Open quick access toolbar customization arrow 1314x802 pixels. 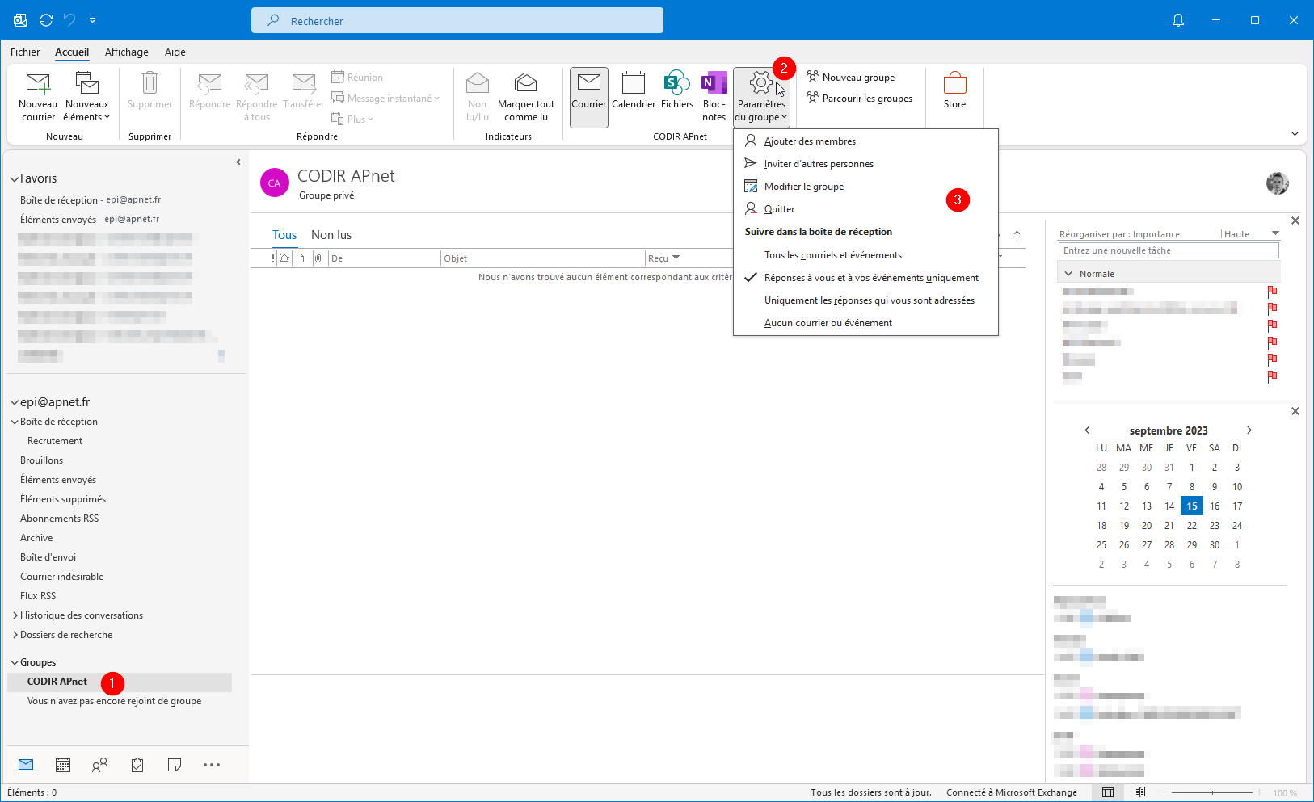(92, 20)
